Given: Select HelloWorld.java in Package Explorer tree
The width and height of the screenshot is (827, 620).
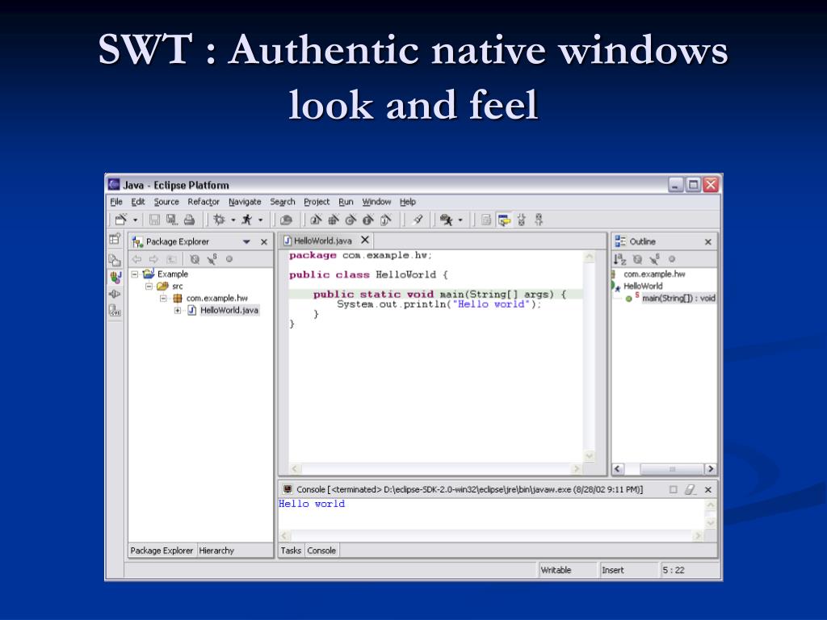Looking at the screenshot, I should click(229, 310).
